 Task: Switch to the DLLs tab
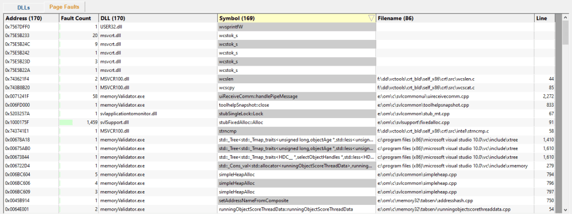coord(23,7)
